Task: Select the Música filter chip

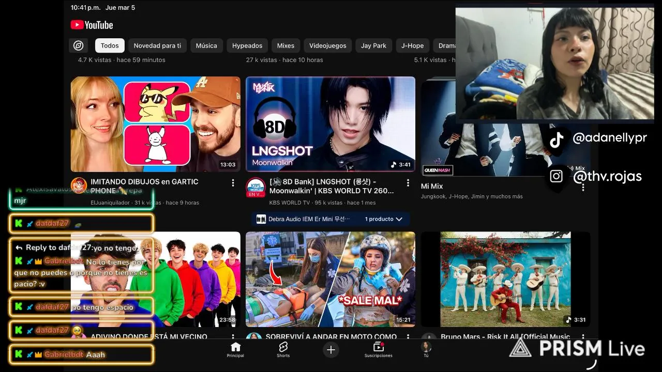Action: click(206, 45)
